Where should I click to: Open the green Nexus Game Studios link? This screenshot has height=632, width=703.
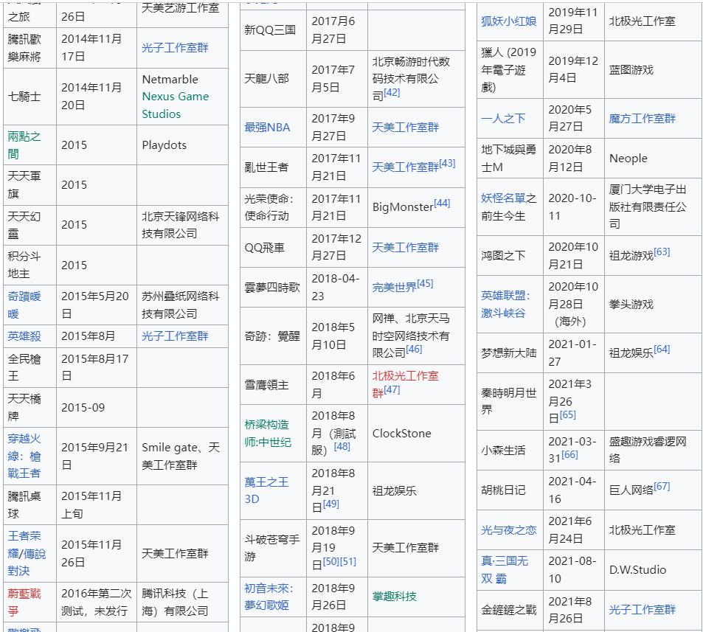pyautogui.click(x=176, y=105)
